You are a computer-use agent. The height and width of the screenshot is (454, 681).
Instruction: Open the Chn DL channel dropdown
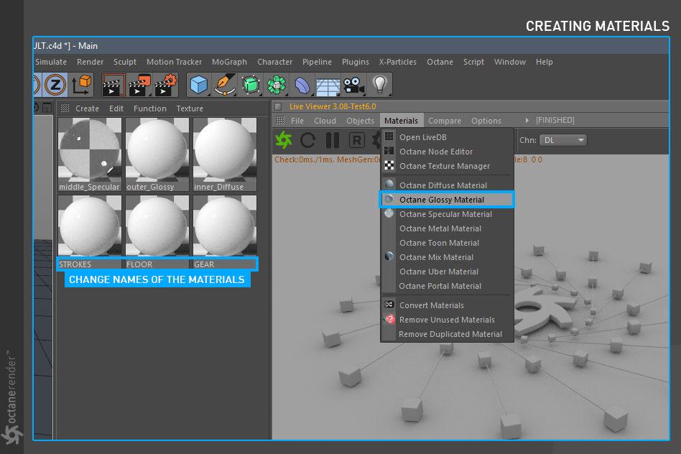point(562,140)
